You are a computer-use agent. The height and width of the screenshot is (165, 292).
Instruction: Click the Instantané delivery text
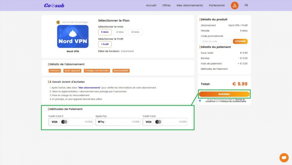click(127, 51)
